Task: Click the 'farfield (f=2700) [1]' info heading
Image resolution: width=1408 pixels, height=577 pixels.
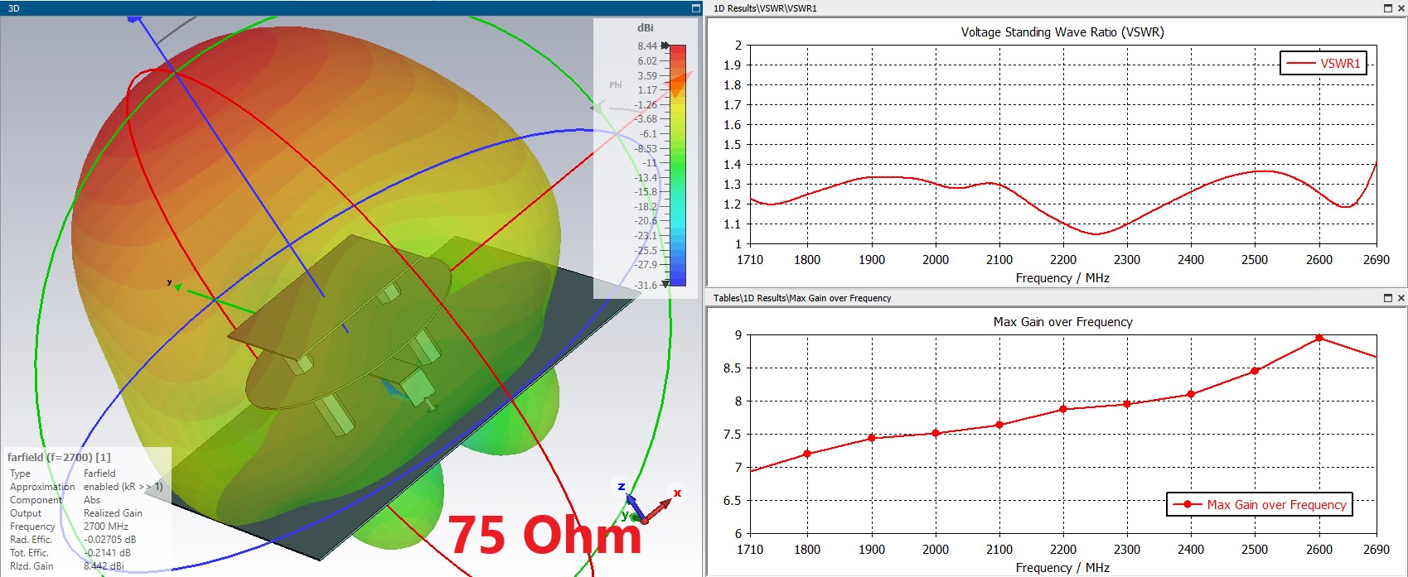Action: [x=59, y=457]
